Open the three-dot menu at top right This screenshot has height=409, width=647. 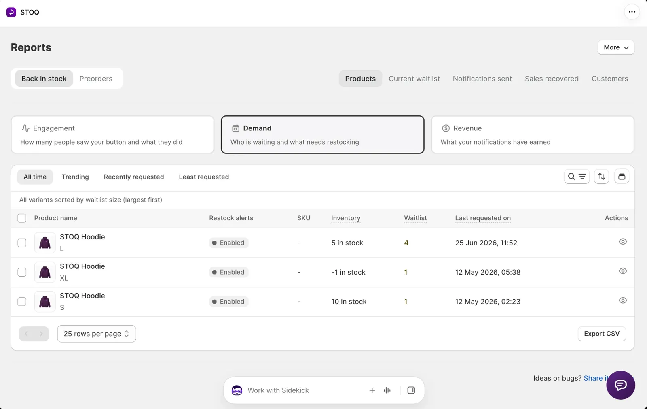point(632,12)
